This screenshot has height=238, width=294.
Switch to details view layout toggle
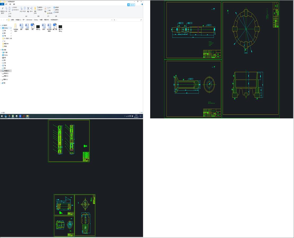coord(140,112)
